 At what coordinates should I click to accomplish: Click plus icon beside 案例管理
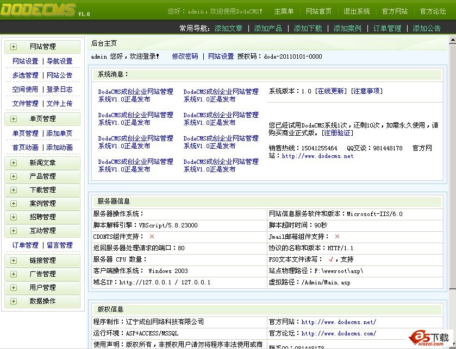(x=14, y=204)
